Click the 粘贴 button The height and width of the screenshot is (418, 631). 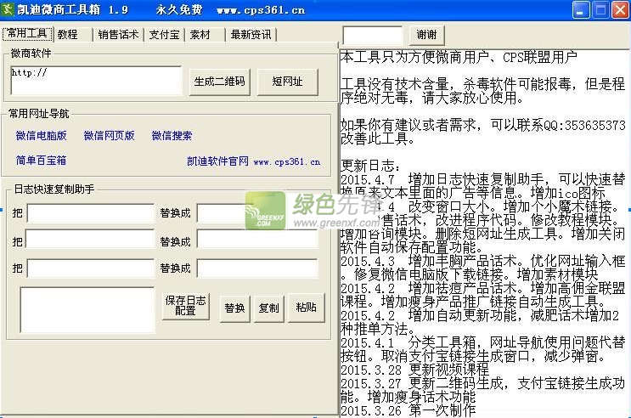pos(307,308)
